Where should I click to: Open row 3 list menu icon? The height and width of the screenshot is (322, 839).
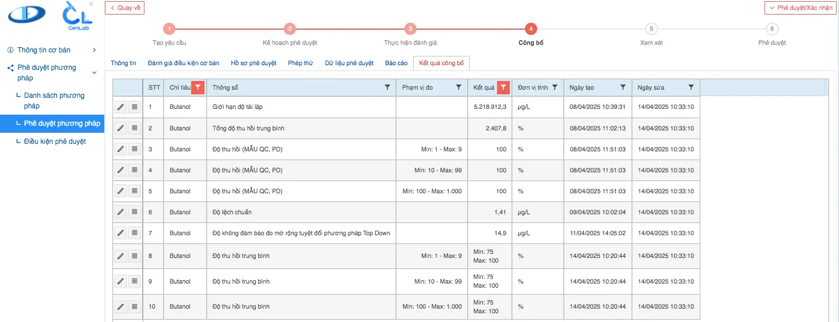135,149
